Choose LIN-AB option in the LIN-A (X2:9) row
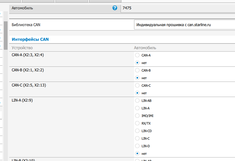235x161 pixels. 137,100
